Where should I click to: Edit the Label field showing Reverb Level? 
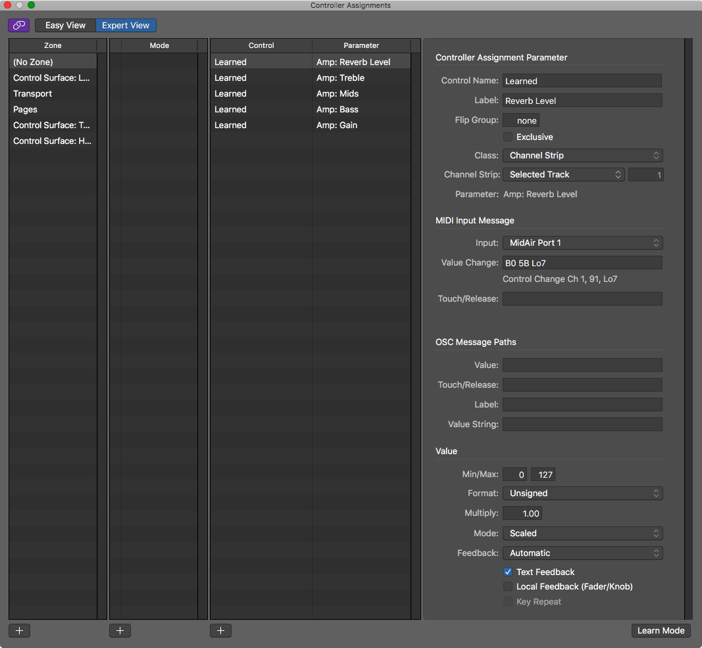(x=582, y=100)
